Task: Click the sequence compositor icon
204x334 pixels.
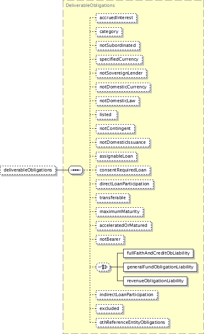Action: pos(75,170)
